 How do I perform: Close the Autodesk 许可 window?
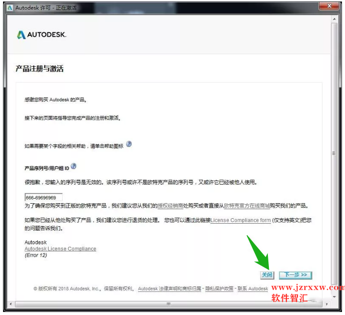[329, 6]
